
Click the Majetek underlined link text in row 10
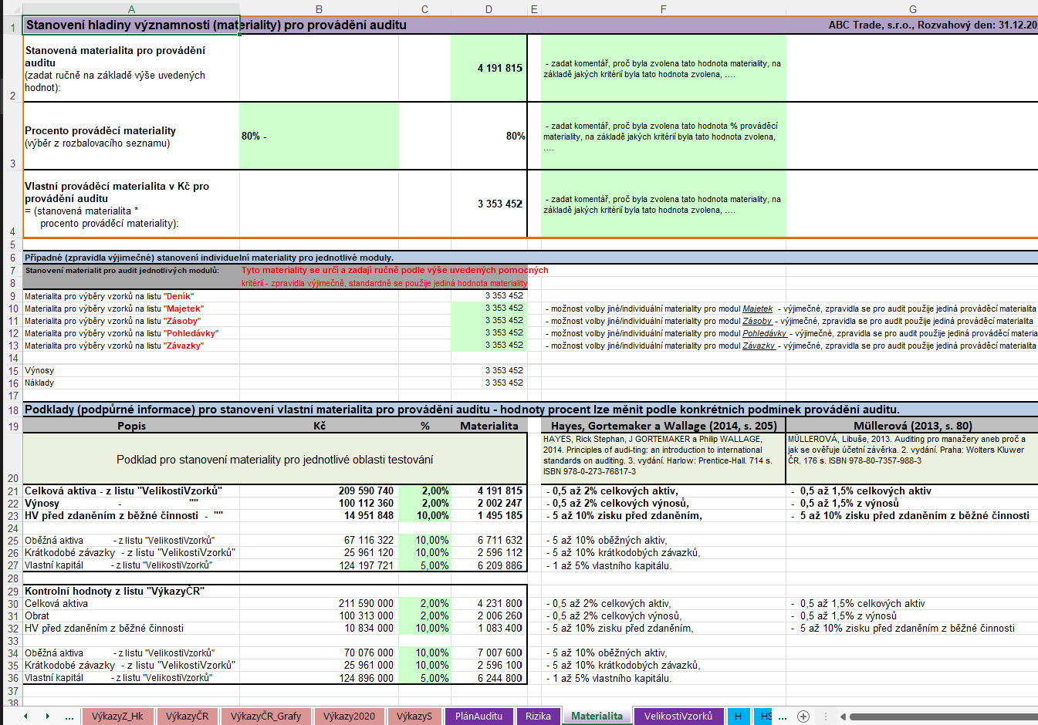click(757, 309)
